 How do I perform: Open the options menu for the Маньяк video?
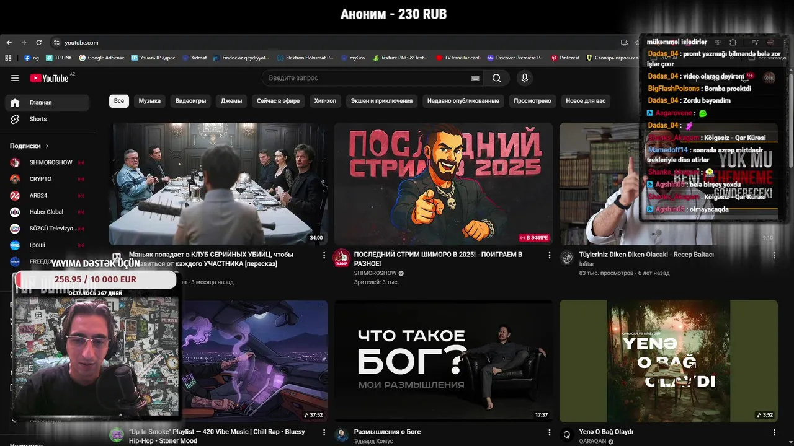pyautogui.click(x=324, y=255)
